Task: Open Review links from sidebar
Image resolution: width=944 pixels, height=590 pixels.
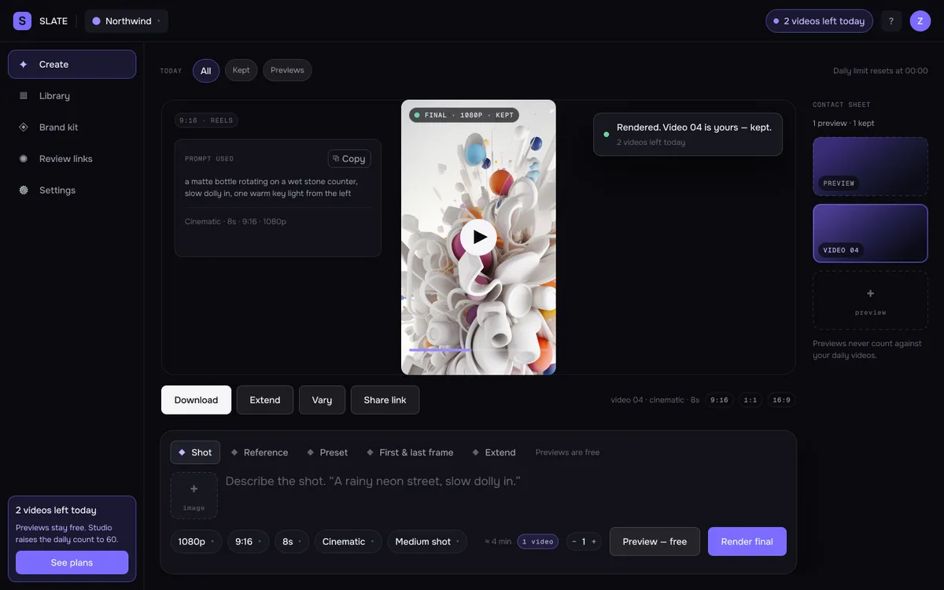Action: pyautogui.click(x=72, y=159)
